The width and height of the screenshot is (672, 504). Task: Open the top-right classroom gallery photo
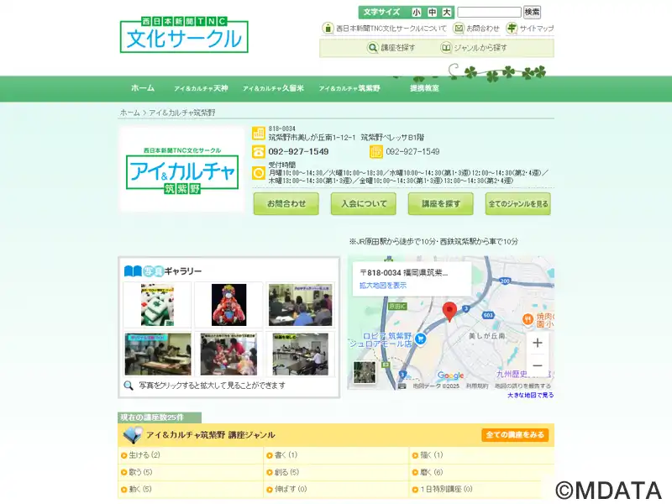(300, 305)
